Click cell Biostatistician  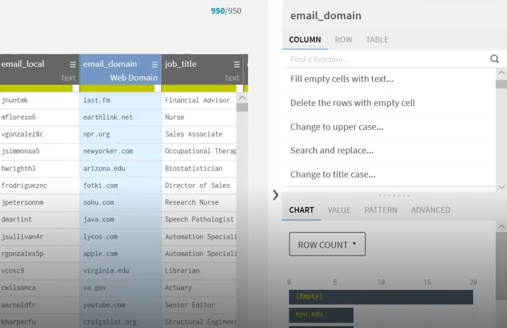pyautogui.click(x=199, y=168)
